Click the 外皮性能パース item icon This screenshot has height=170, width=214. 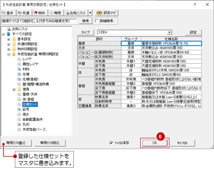pyautogui.click(x=19, y=129)
